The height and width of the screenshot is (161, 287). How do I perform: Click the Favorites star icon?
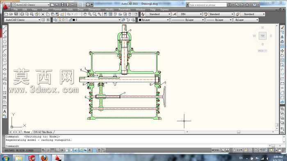click(x=247, y=5)
